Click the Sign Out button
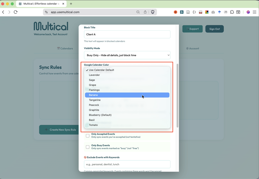 coord(215,29)
